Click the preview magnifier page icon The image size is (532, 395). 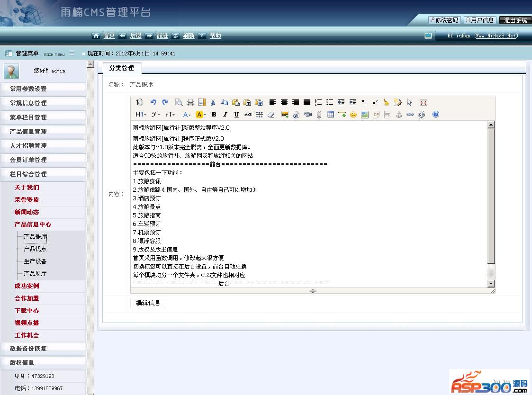(x=179, y=102)
